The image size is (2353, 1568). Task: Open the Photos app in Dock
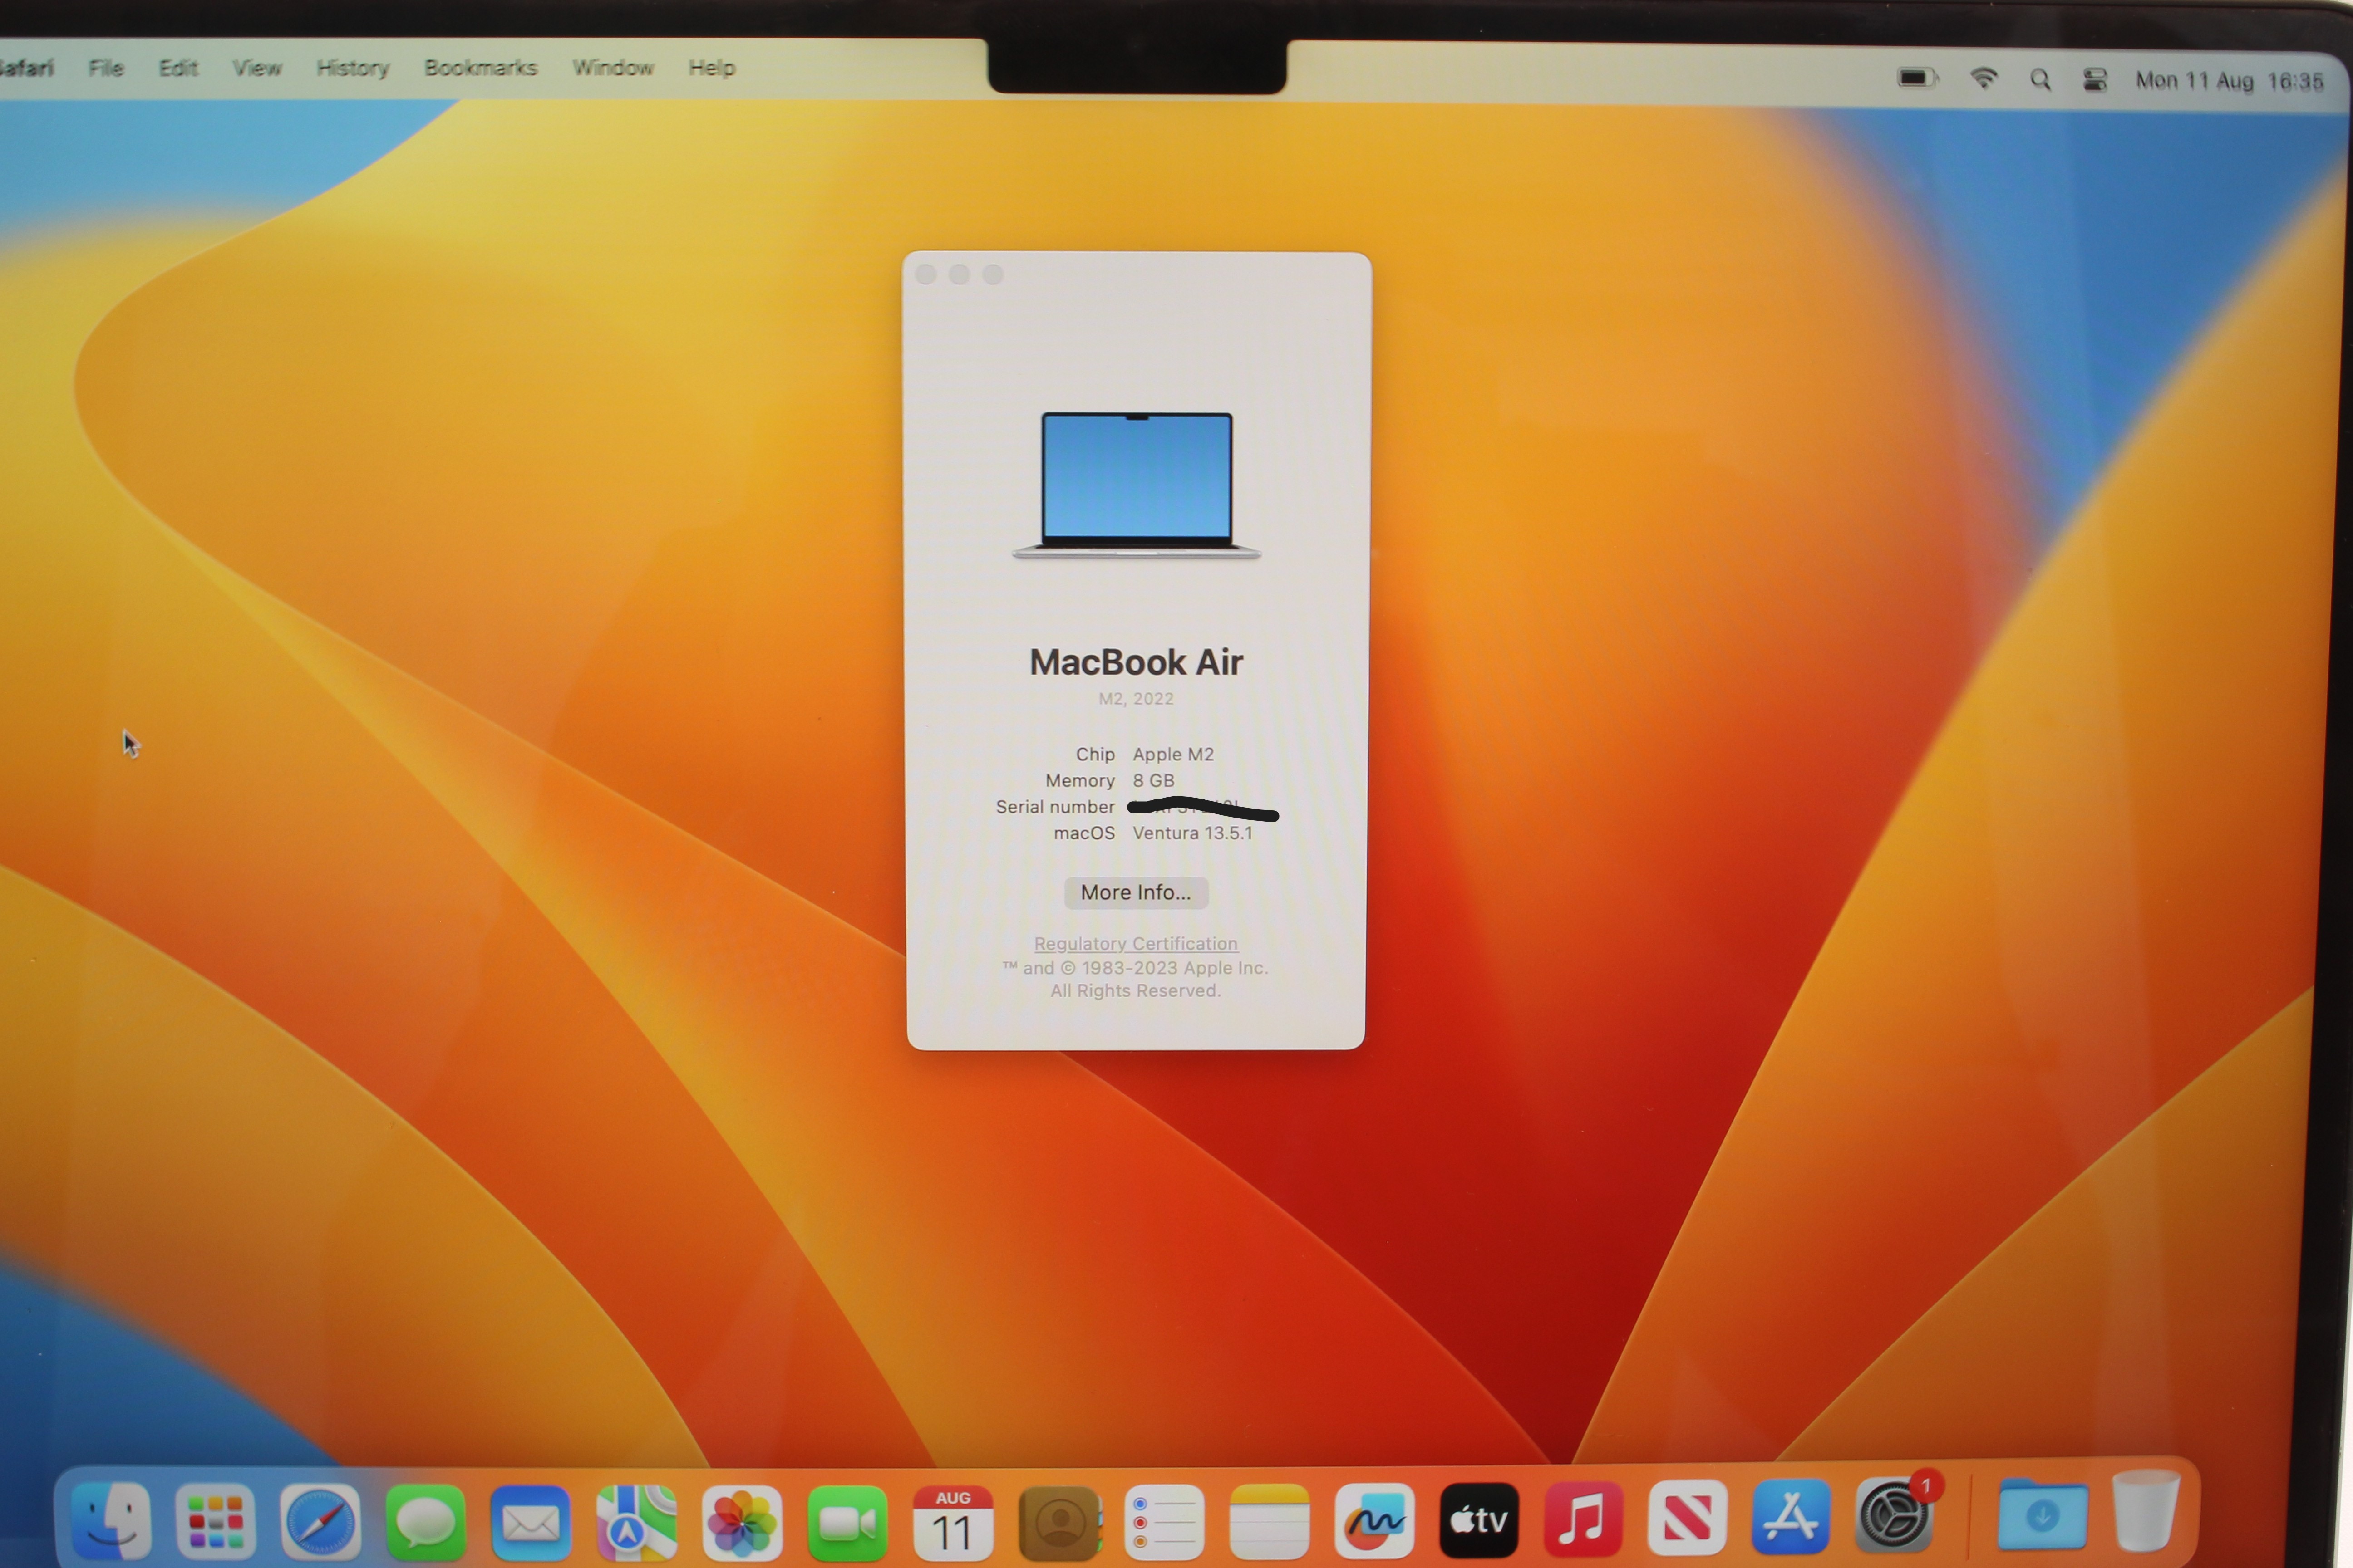tap(742, 1522)
